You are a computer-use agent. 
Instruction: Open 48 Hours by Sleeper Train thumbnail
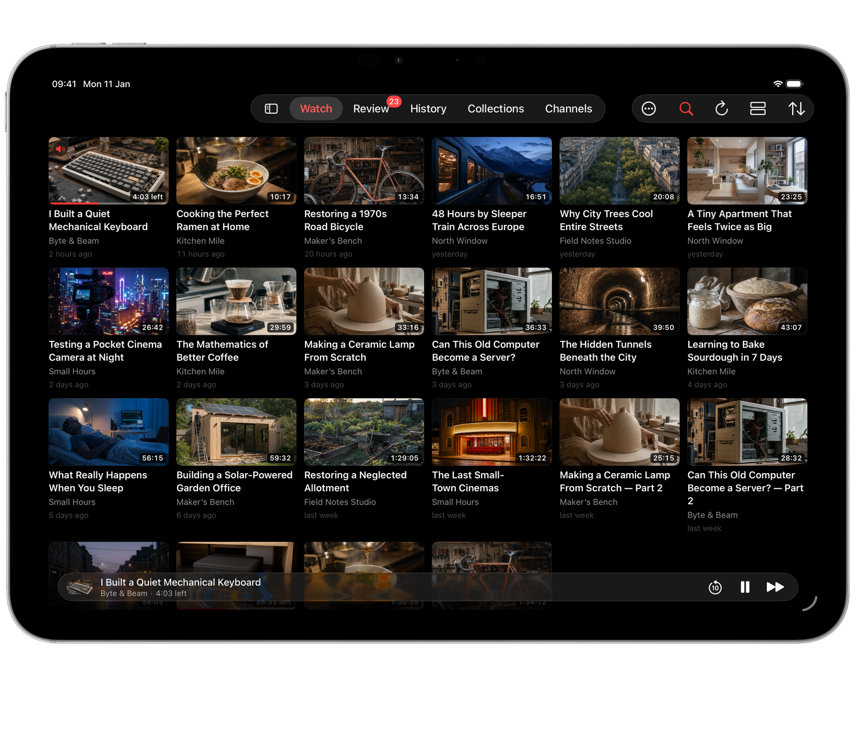click(x=491, y=171)
